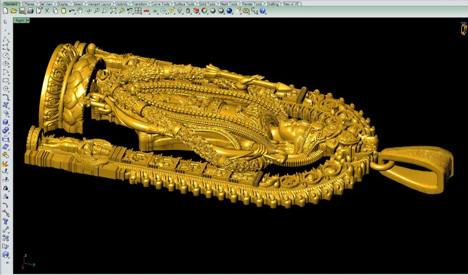Click the Right viewport title label
The width and height of the screenshot is (468, 275).
[20, 20]
